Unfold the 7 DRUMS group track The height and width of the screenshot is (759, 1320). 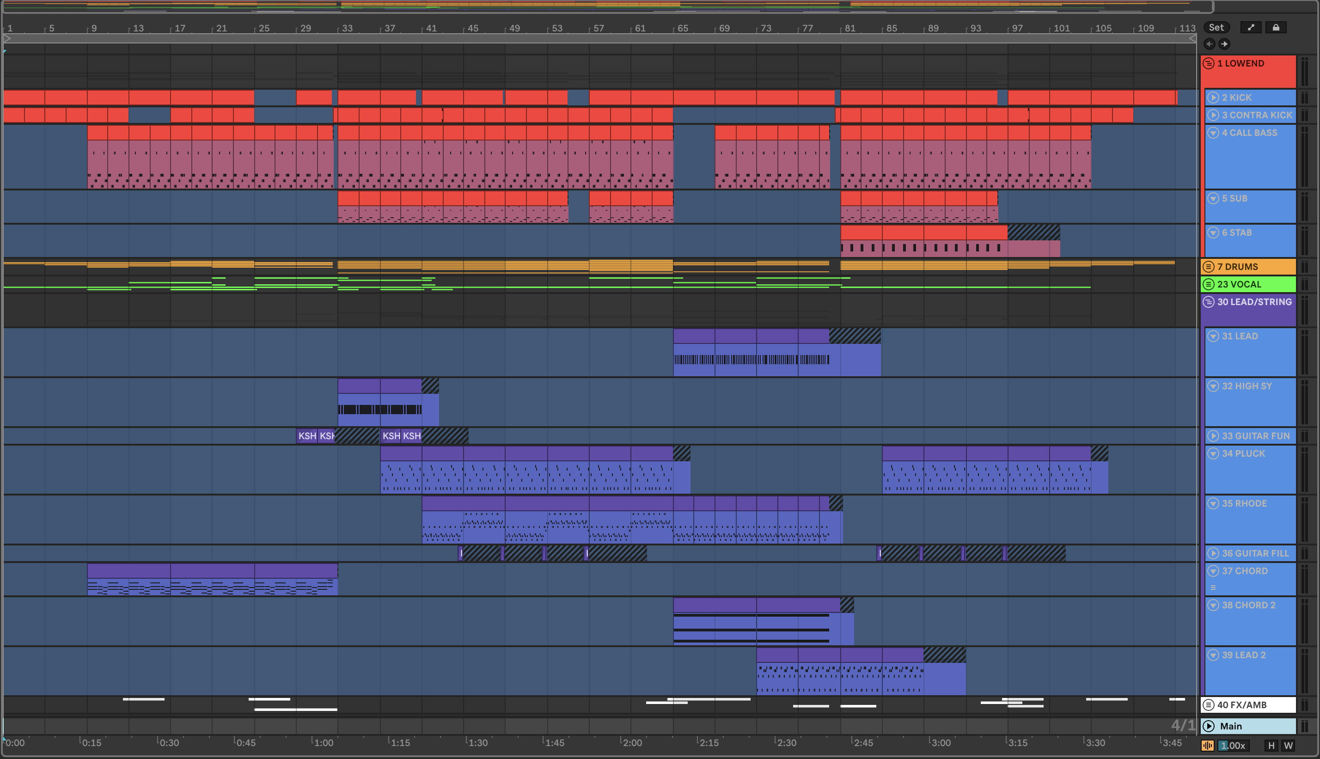(1209, 267)
